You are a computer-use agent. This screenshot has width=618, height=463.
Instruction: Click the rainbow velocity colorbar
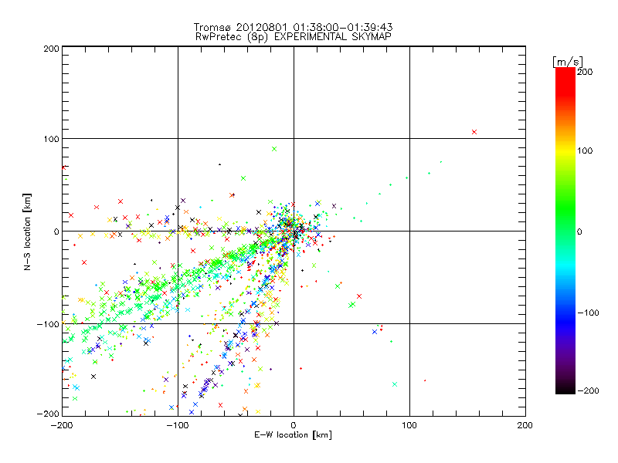coord(565,231)
